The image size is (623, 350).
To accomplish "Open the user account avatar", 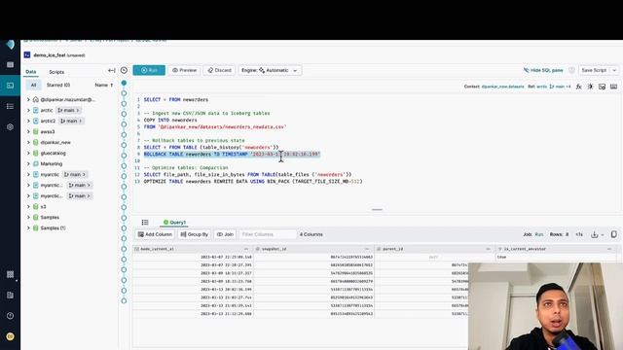I will coord(11,336).
